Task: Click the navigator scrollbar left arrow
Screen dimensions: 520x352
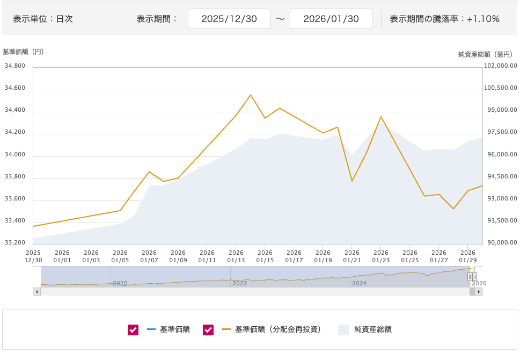Action: [x=36, y=291]
